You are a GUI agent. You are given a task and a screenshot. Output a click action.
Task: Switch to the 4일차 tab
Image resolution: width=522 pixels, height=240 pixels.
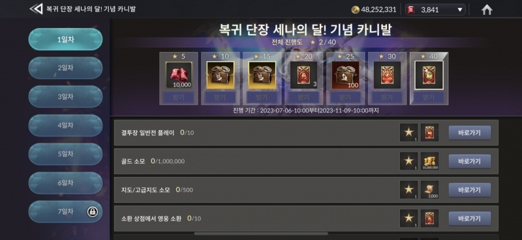[x=66, y=126]
